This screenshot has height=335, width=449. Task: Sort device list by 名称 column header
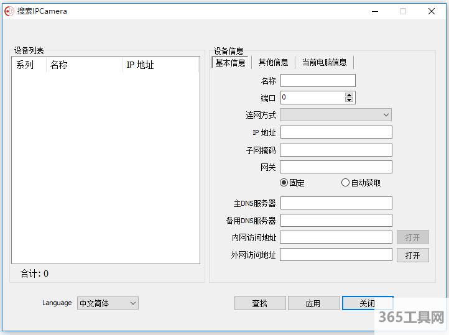[84, 65]
